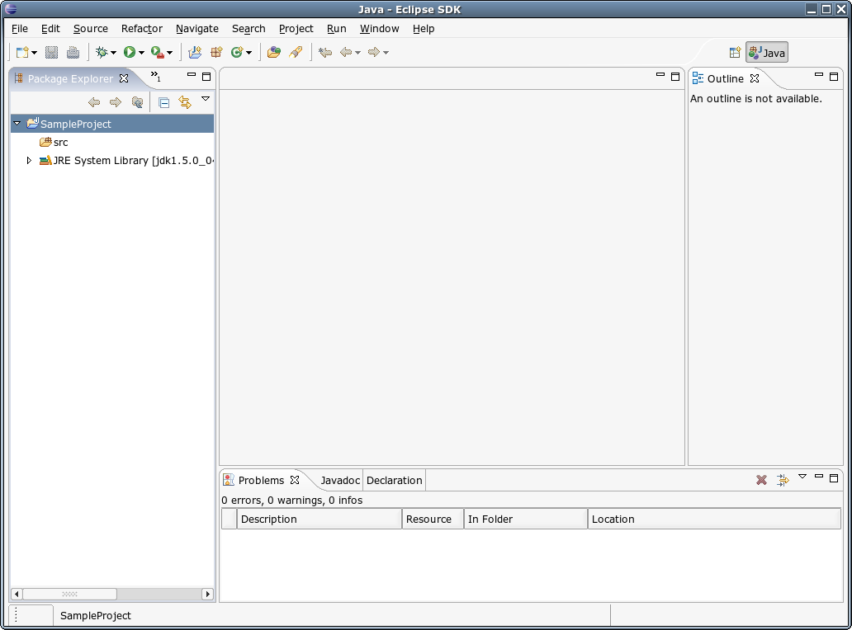Screen dimensions: 852x630
Task: Click the Open Perspective icon beside Java
Action: point(735,53)
